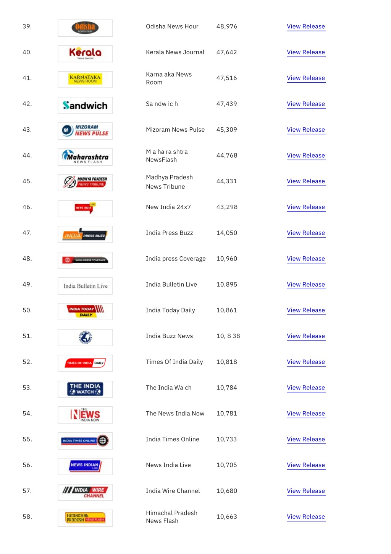
Task: Open View Release for India Today Daily
Action: click(x=306, y=310)
